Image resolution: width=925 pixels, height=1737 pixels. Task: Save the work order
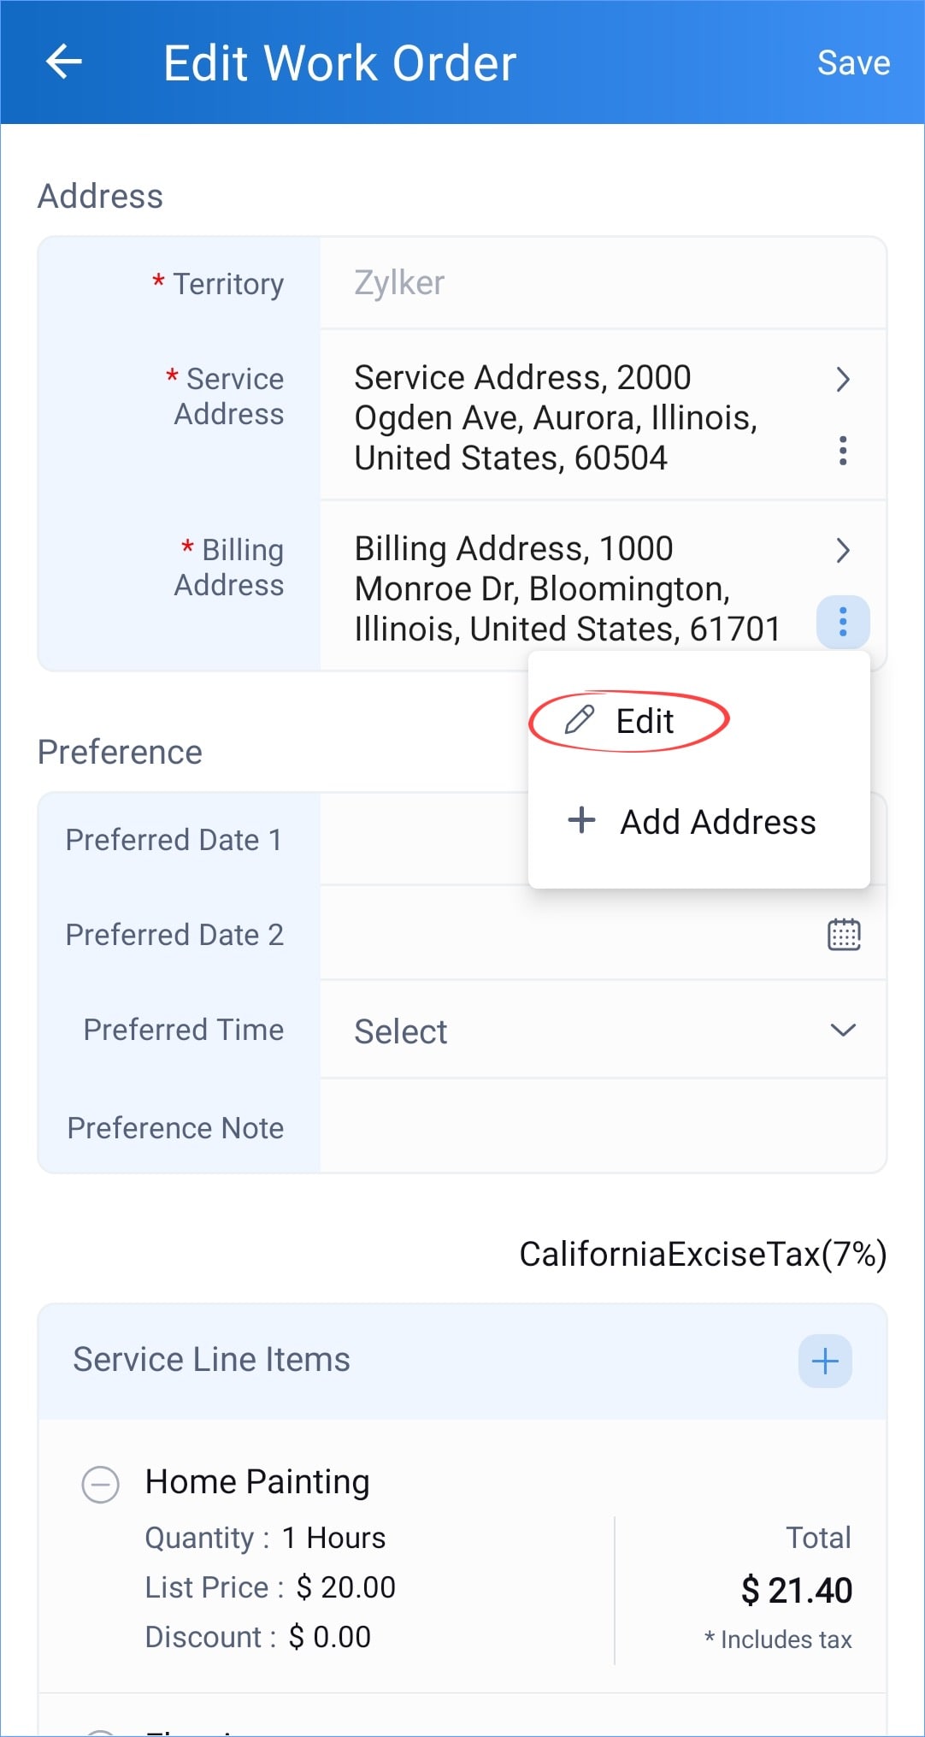click(x=853, y=62)
